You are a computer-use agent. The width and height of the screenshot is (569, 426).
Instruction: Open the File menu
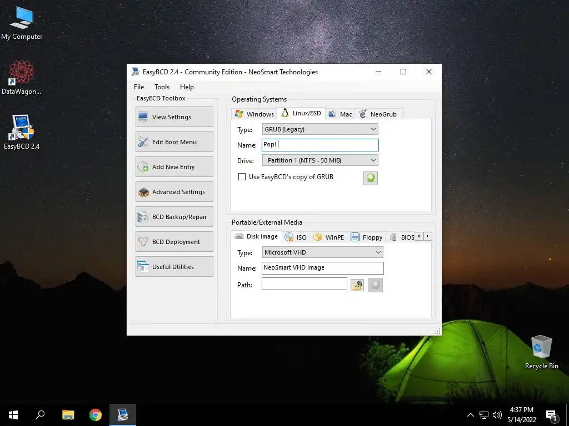click(139, 87)
